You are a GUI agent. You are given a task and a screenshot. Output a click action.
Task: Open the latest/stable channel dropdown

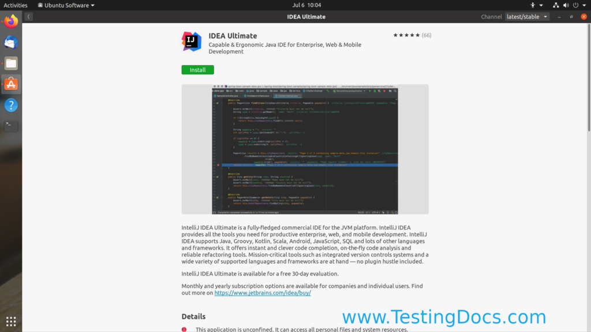point(526,16)
